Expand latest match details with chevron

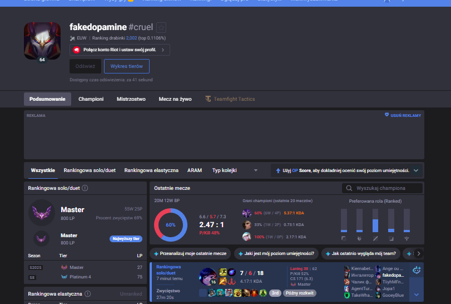point(416,295)
